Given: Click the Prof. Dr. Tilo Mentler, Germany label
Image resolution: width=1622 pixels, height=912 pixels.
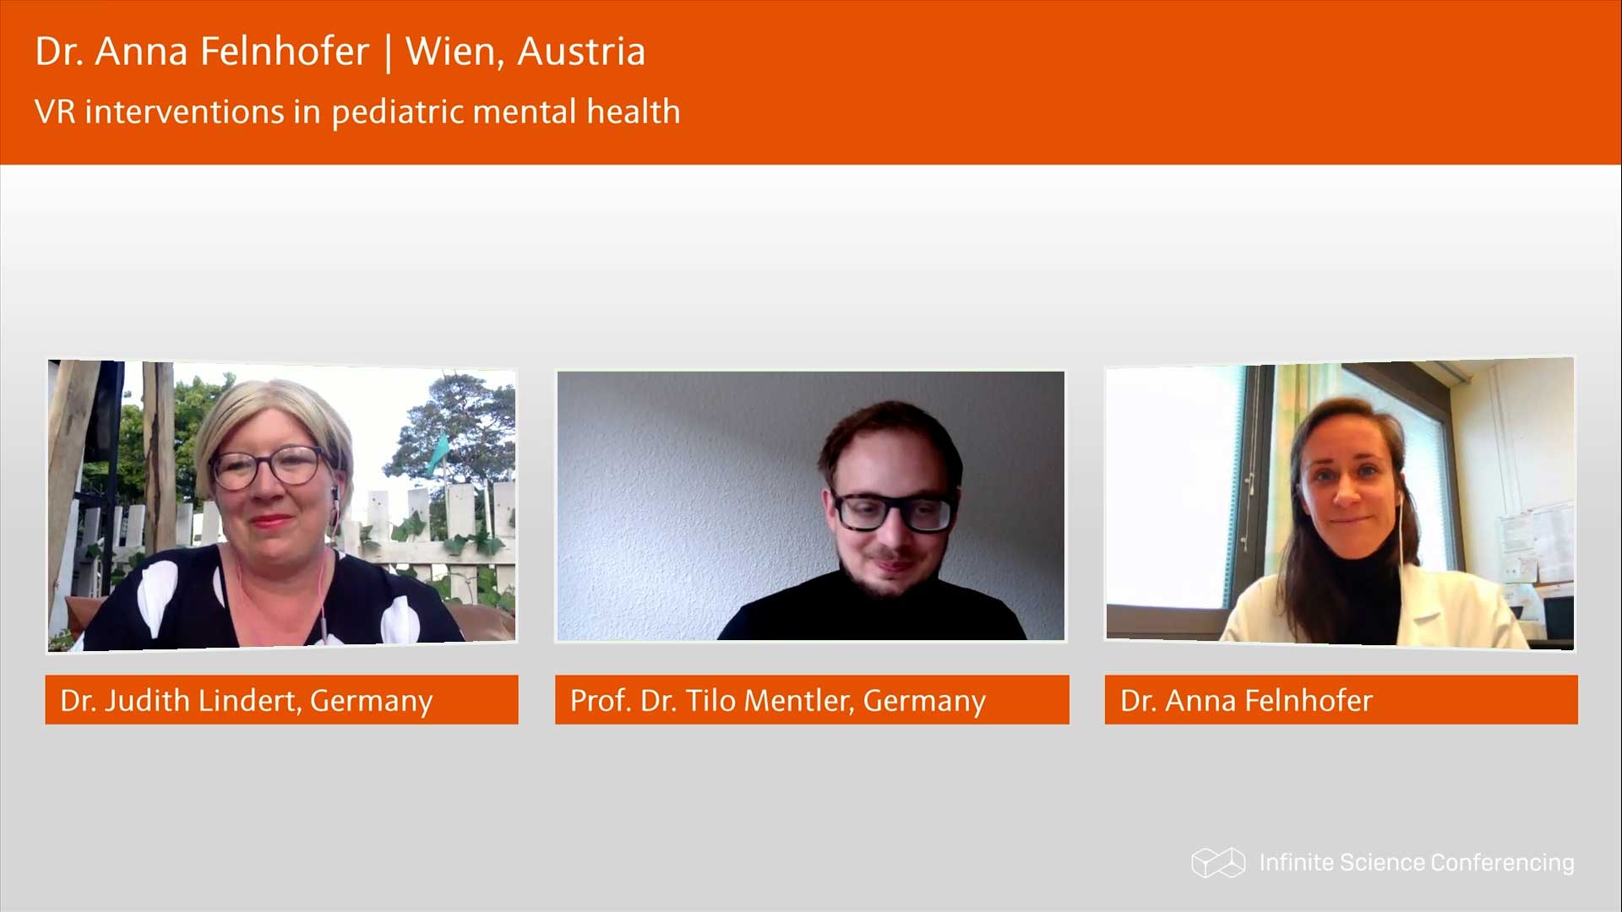Looking at the screenshot, I should click(812, 699).
